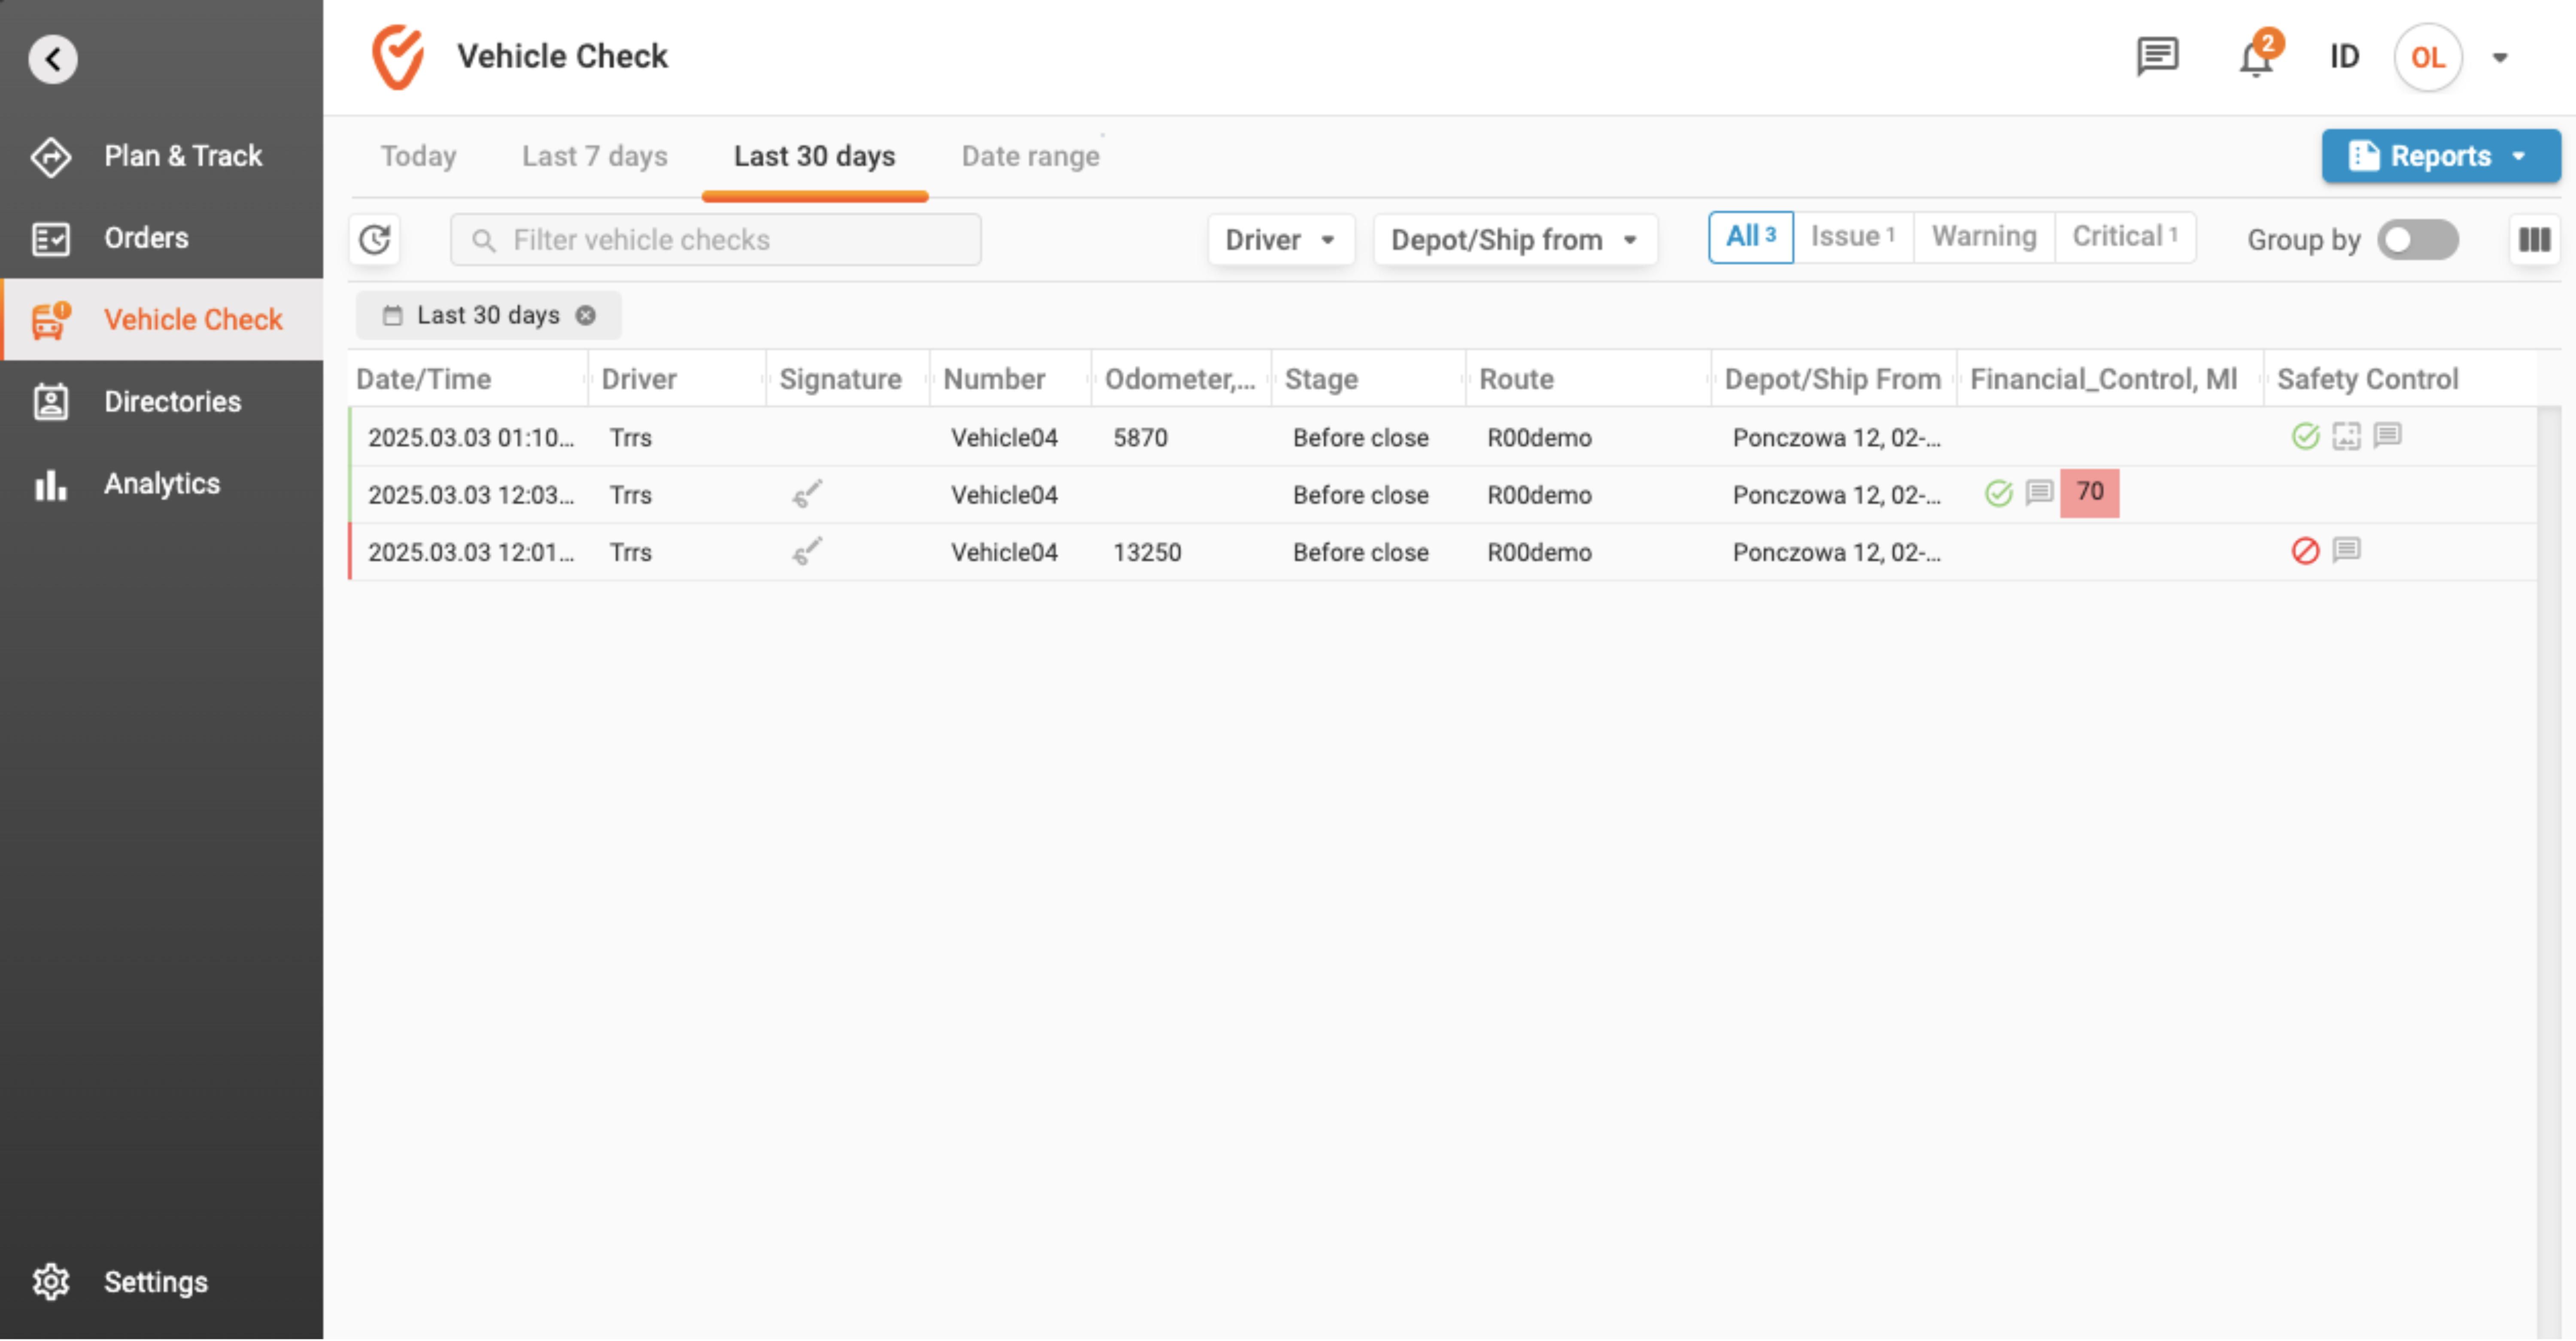Click green check in Financial_Control cell
The image size is (2576, 1341).
click(x=1998, y=494)
